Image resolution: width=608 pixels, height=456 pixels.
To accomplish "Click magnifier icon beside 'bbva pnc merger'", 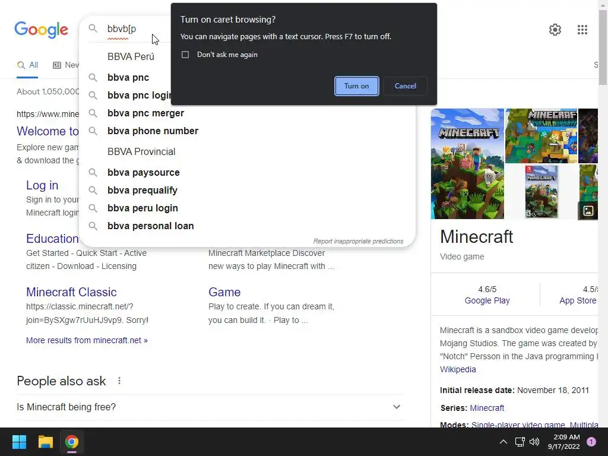I will point(93,113).
